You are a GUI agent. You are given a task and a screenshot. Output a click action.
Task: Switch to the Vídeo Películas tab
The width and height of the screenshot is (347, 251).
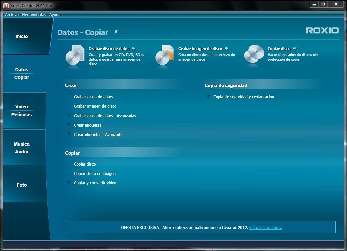coord(24,110)
